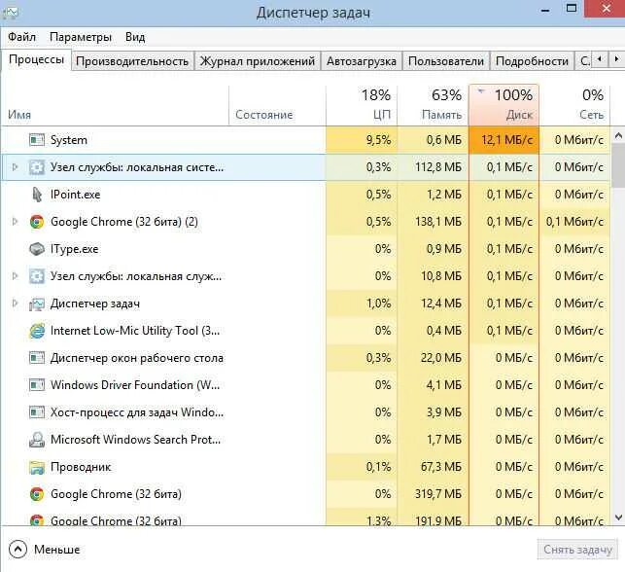Image resolution: width=625 pixels, height=572 pixels.
Task: Click the scrollbar down arrow
Action: [x=618, y=518]
